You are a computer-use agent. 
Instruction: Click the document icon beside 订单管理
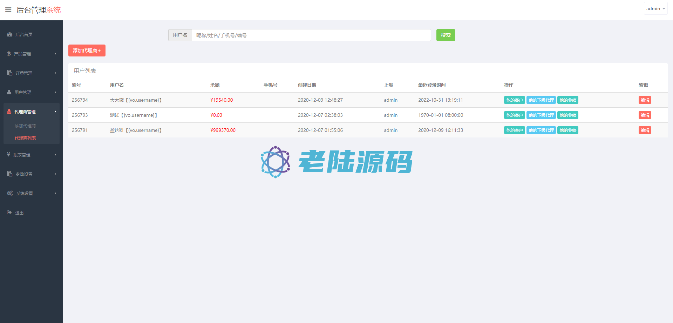click(x=9, y=73)
